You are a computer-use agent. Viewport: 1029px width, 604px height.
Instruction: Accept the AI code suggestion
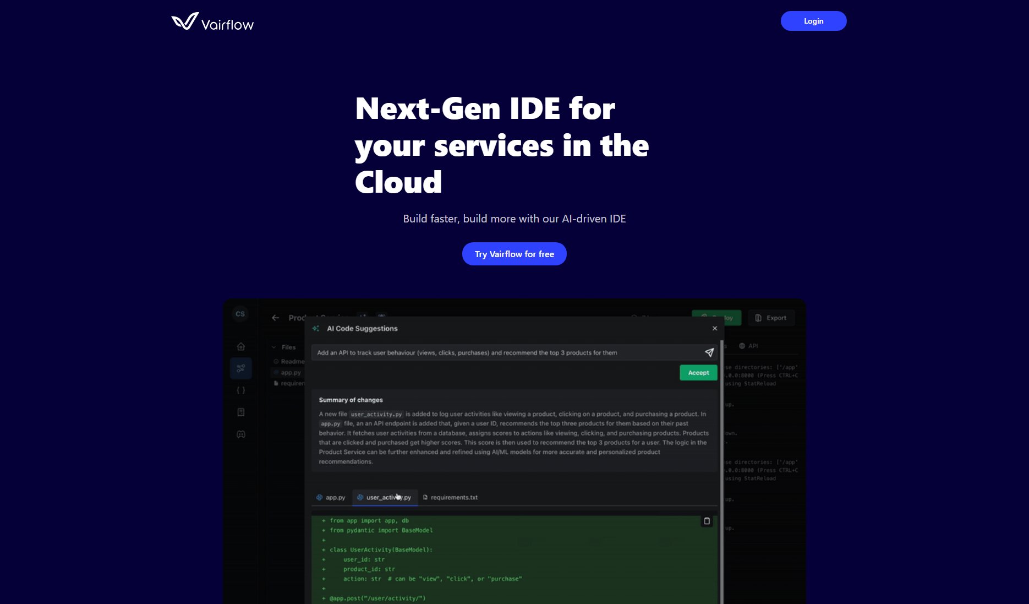click(x=698, y=373)
